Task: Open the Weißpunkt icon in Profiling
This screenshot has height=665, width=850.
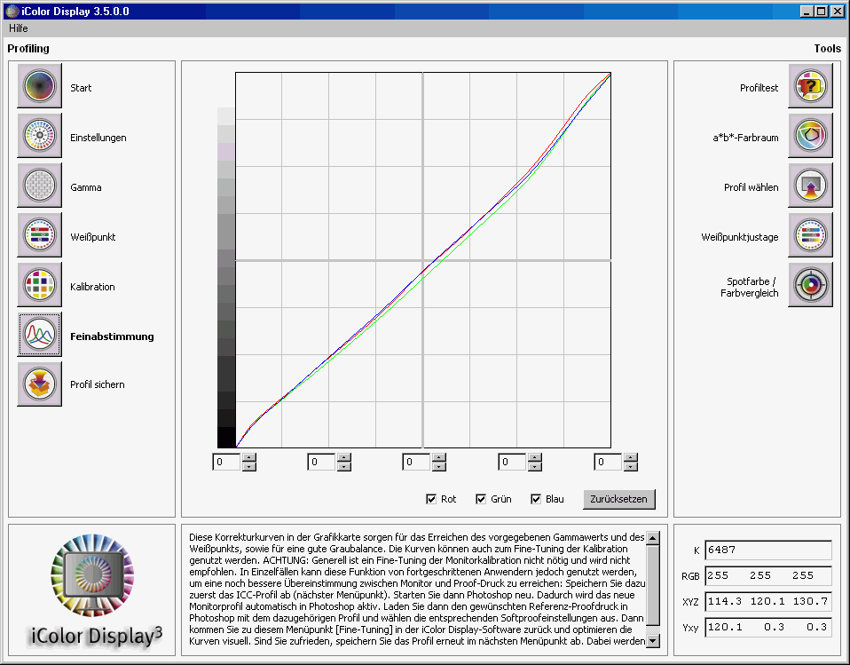Action: (39, 235)
